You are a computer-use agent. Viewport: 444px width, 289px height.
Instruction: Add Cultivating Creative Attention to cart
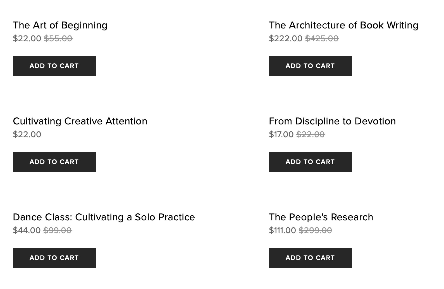(54, 162)
